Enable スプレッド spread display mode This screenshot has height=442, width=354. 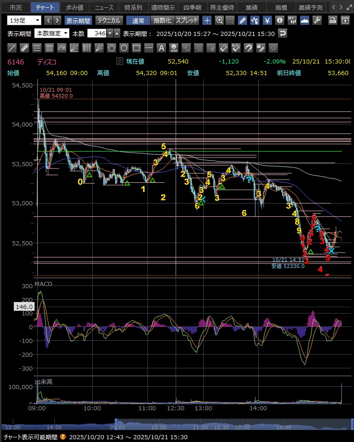187,20
